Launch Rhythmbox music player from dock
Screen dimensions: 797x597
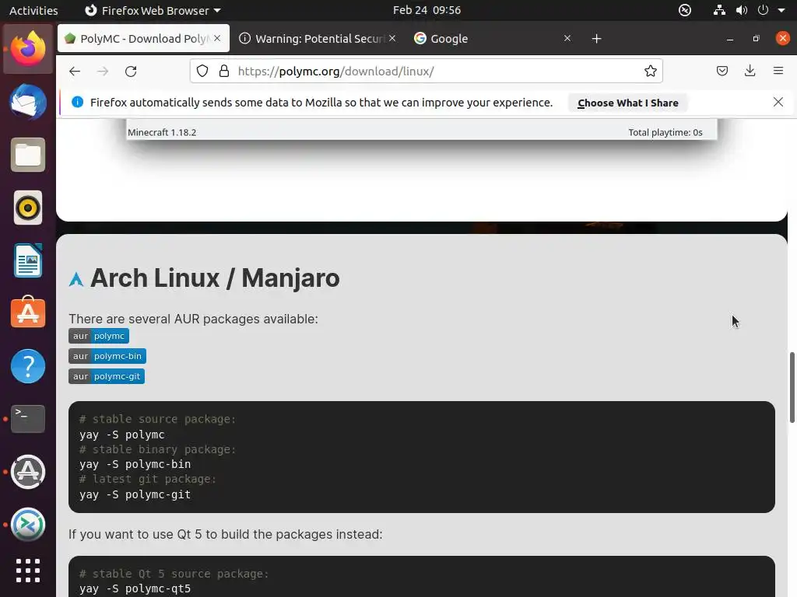point(28,208)
